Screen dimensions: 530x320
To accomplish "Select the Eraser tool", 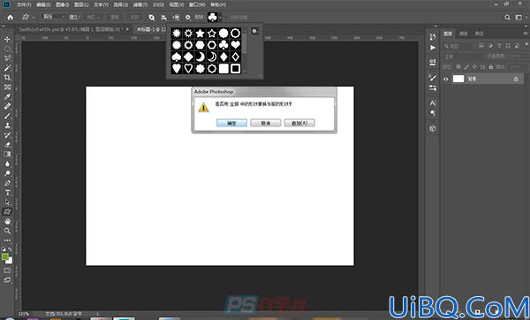I will 7,144.
